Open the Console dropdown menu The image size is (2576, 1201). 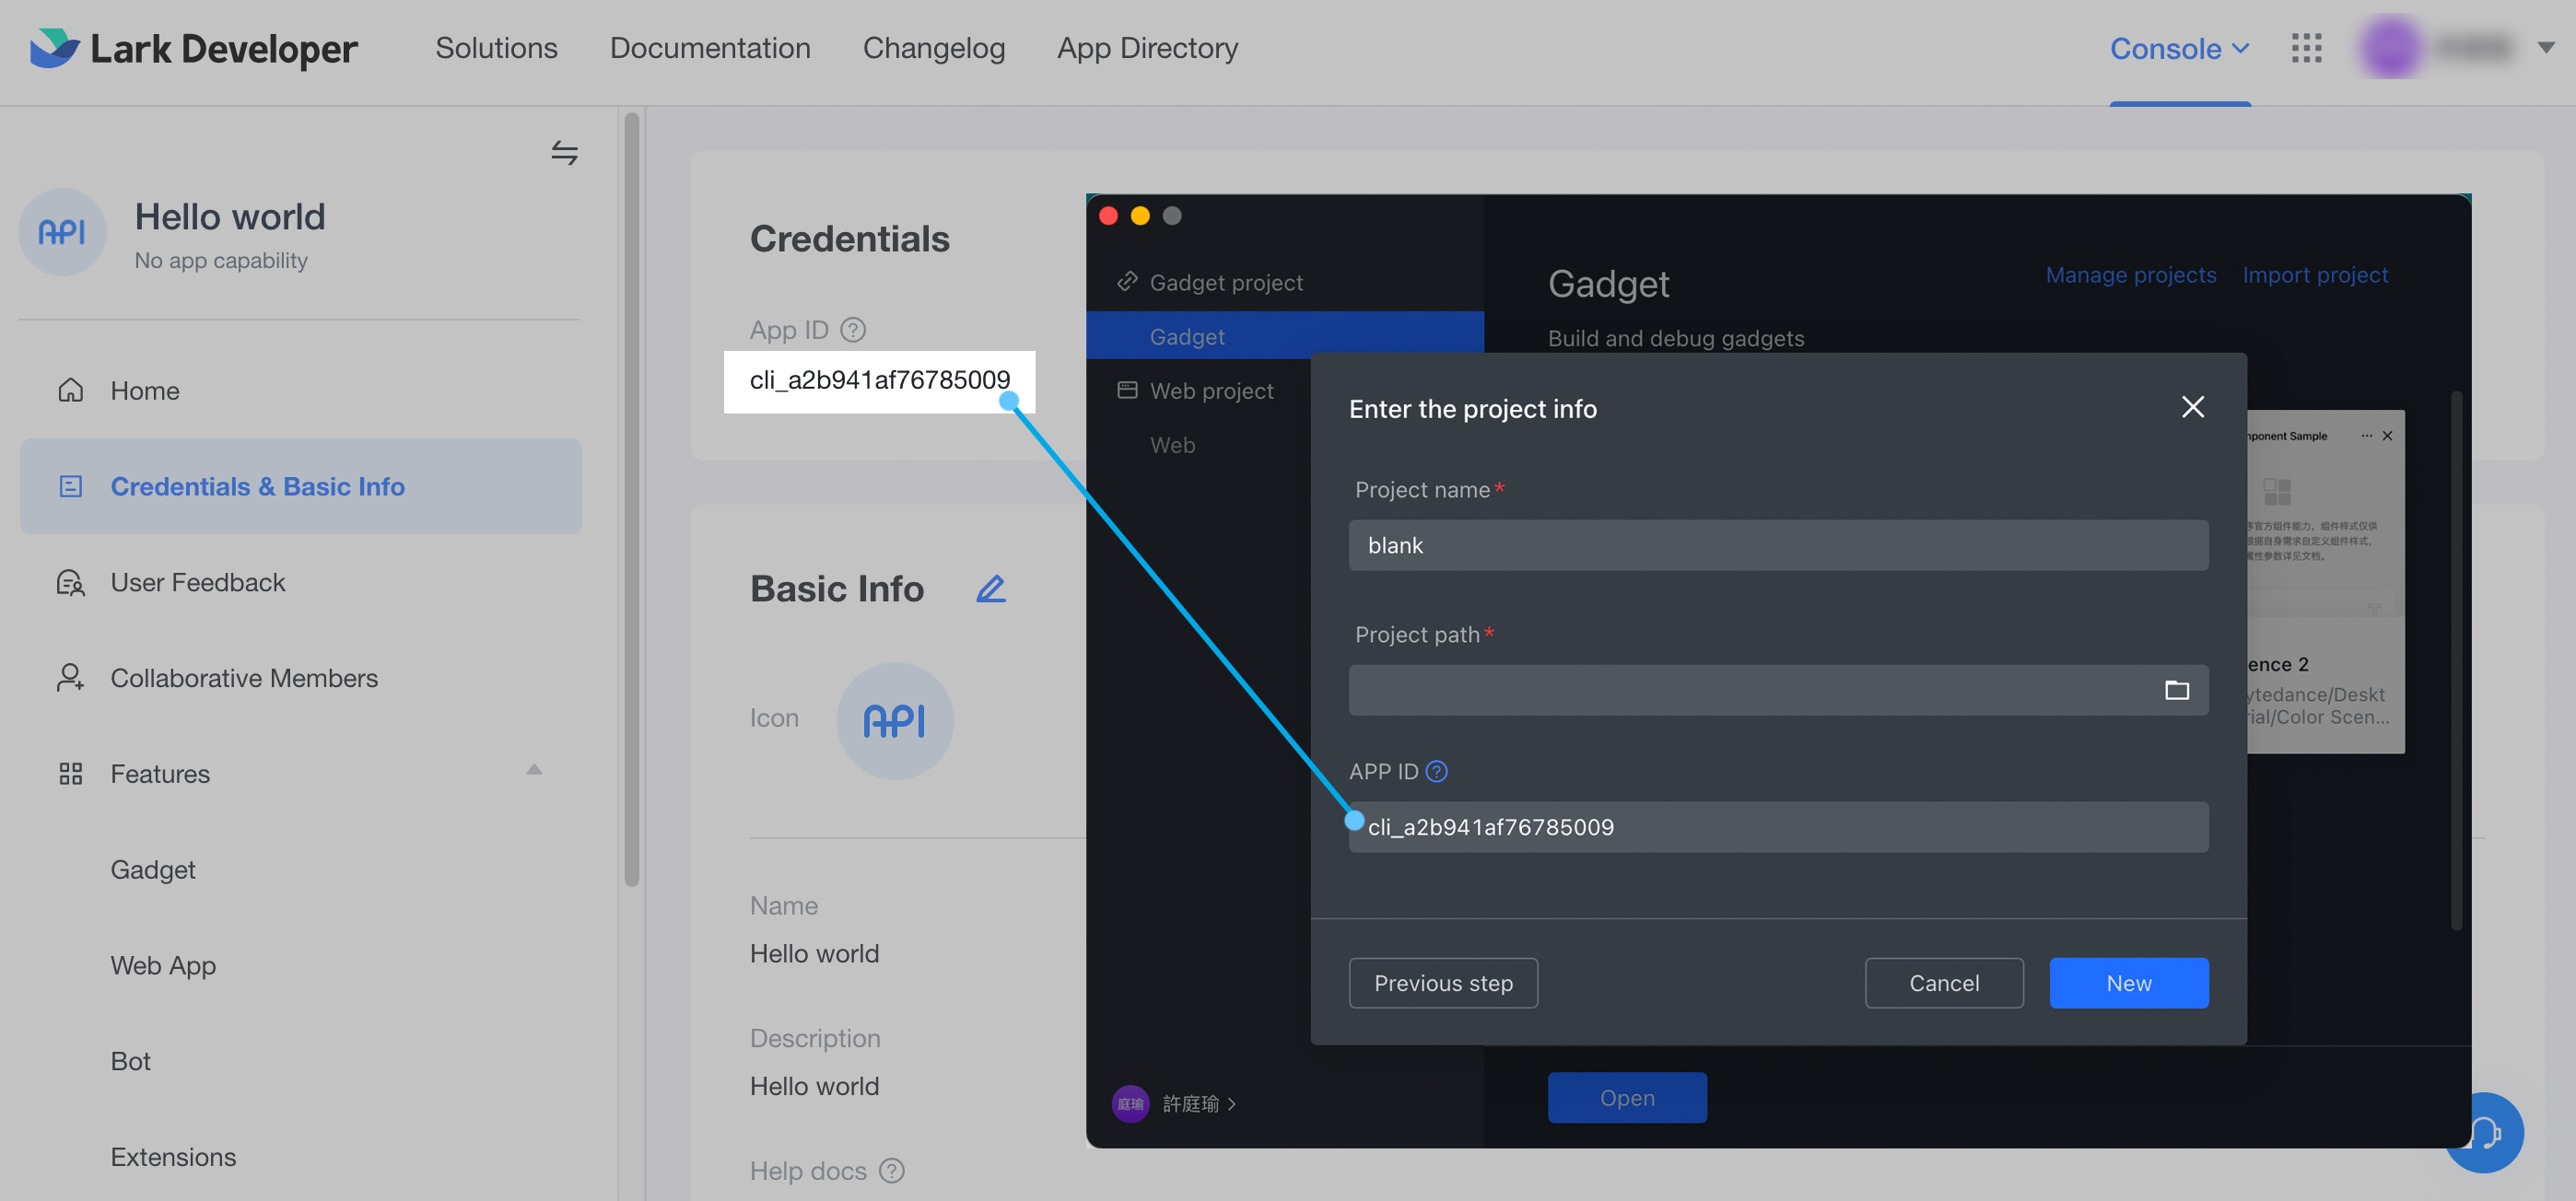[x=2179, y=47]
